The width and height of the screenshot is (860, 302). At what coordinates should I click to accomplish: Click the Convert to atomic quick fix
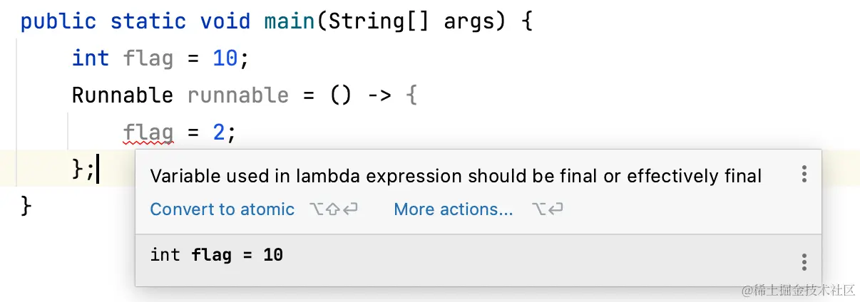[222, 209]
